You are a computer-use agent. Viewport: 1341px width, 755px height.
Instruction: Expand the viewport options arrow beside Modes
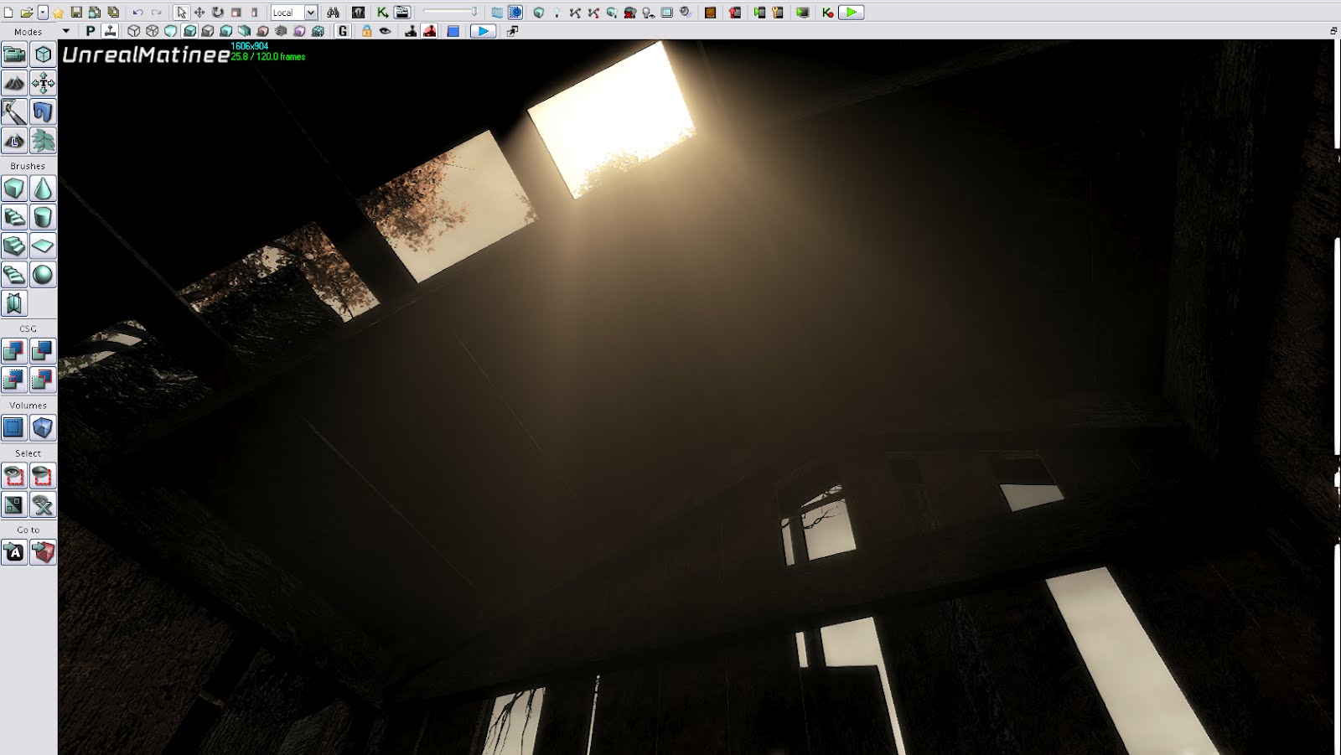[x=66, y=31]
